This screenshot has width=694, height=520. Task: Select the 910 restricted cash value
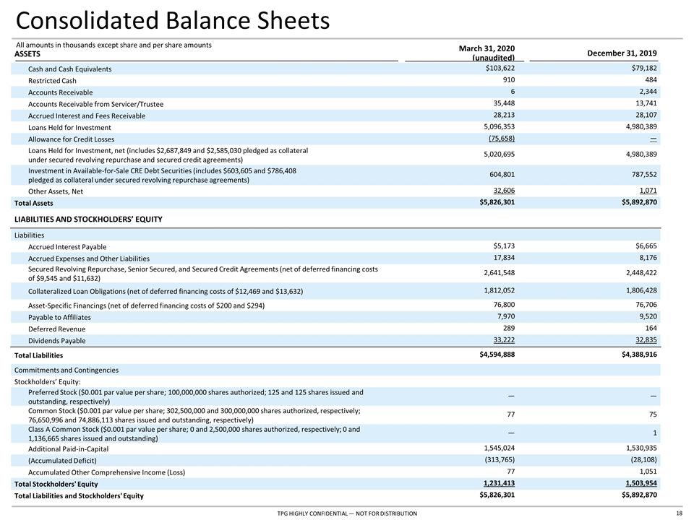click(x=508, y=80)
